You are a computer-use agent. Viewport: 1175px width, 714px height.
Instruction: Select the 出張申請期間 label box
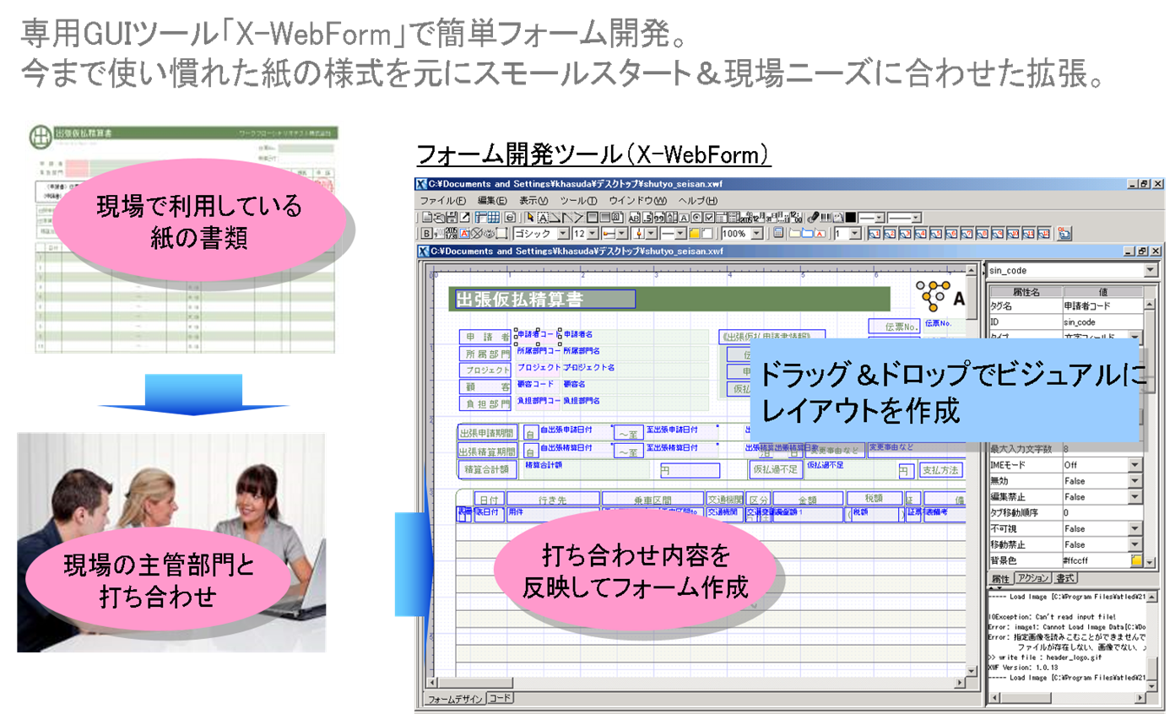tap(486, 432)
